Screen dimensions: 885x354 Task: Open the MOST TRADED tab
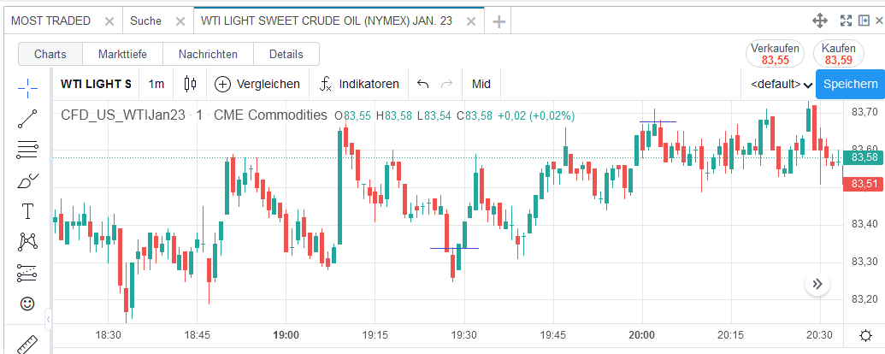pos(51,21)
